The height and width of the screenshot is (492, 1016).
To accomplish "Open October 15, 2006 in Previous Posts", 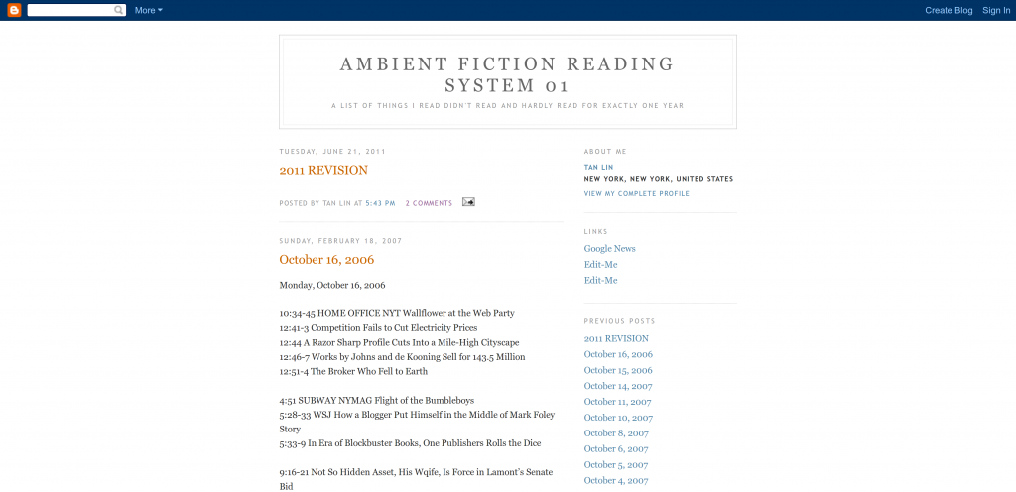I will click(618, 370).
